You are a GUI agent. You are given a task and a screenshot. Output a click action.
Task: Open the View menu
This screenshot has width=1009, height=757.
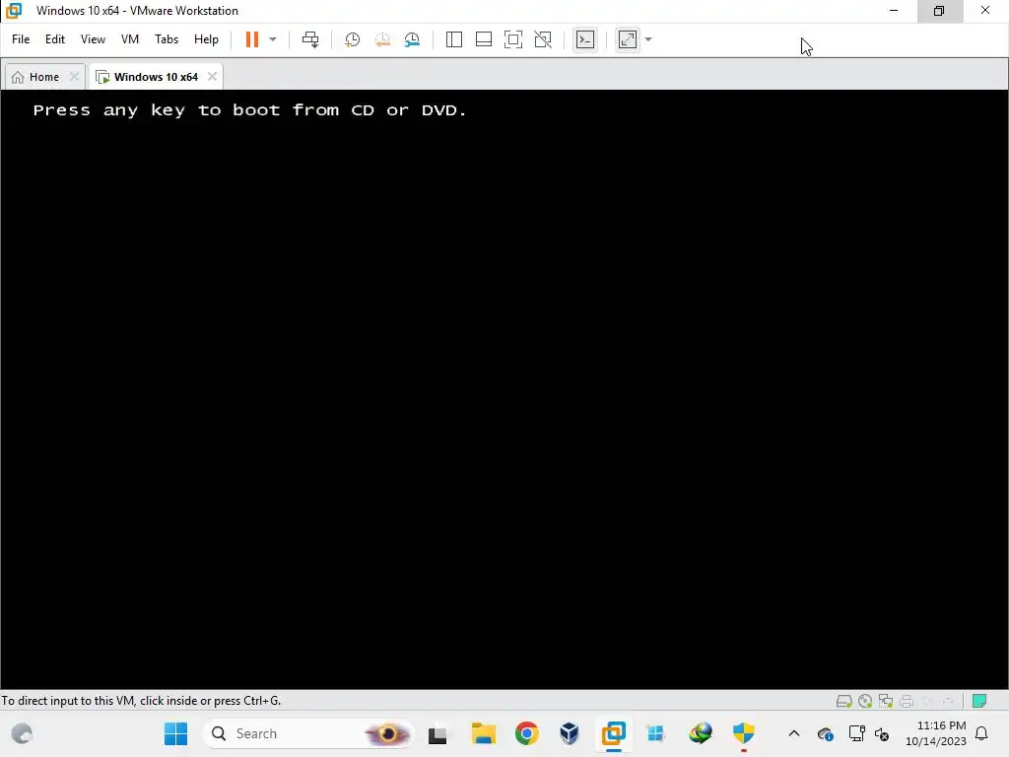[93, 39]
